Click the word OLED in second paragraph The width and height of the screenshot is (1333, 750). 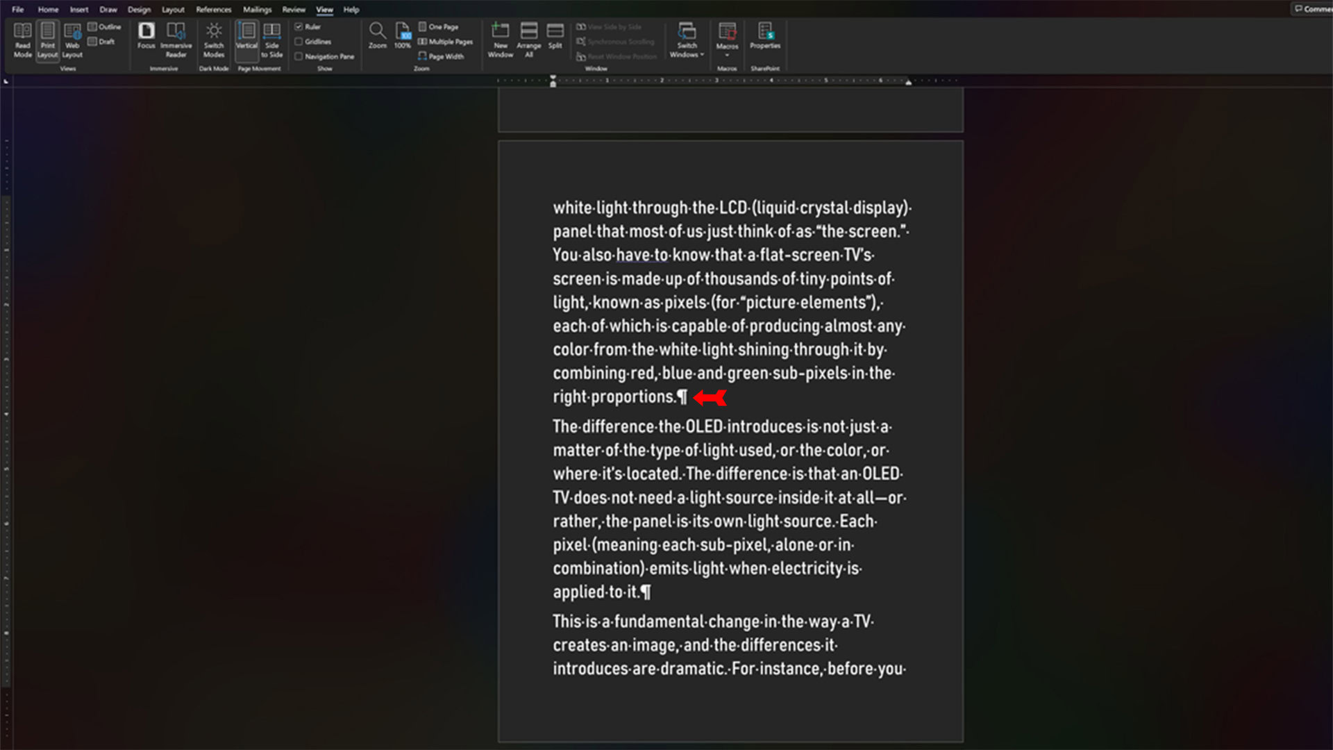pos(704,426)
